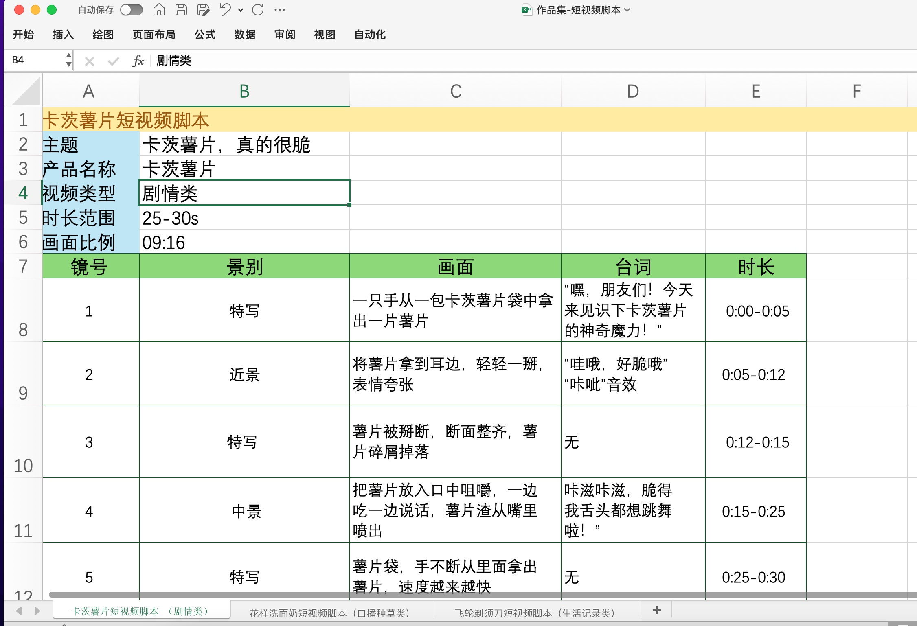Click the Redo circular arrow icon
The width and height of the screenshot is (917, 626).
click(x=258, y=9)
